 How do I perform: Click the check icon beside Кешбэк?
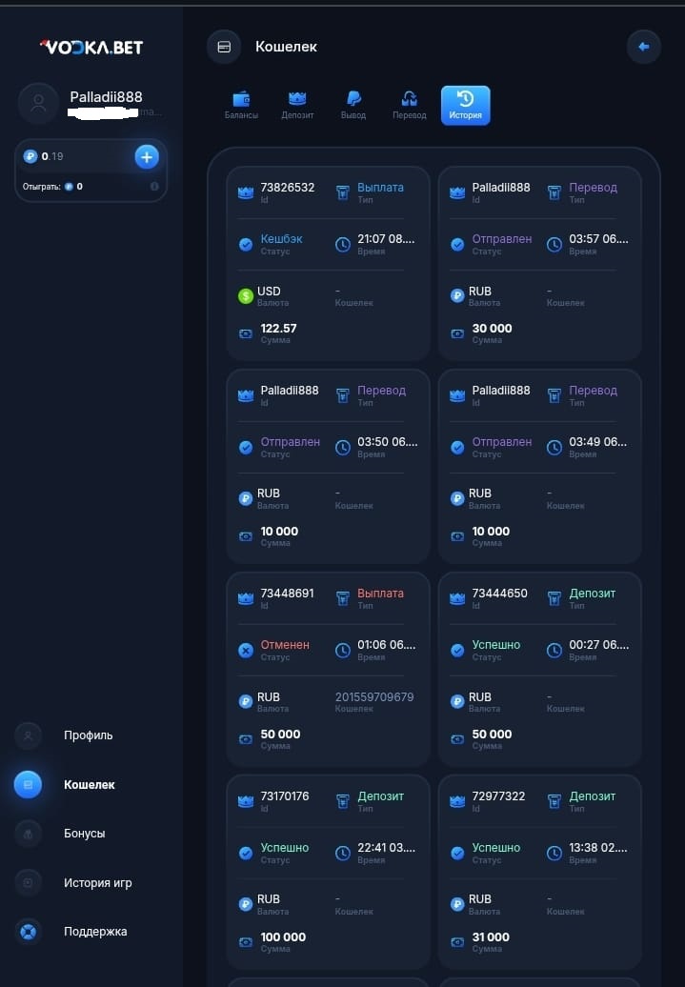click(246, 244)
